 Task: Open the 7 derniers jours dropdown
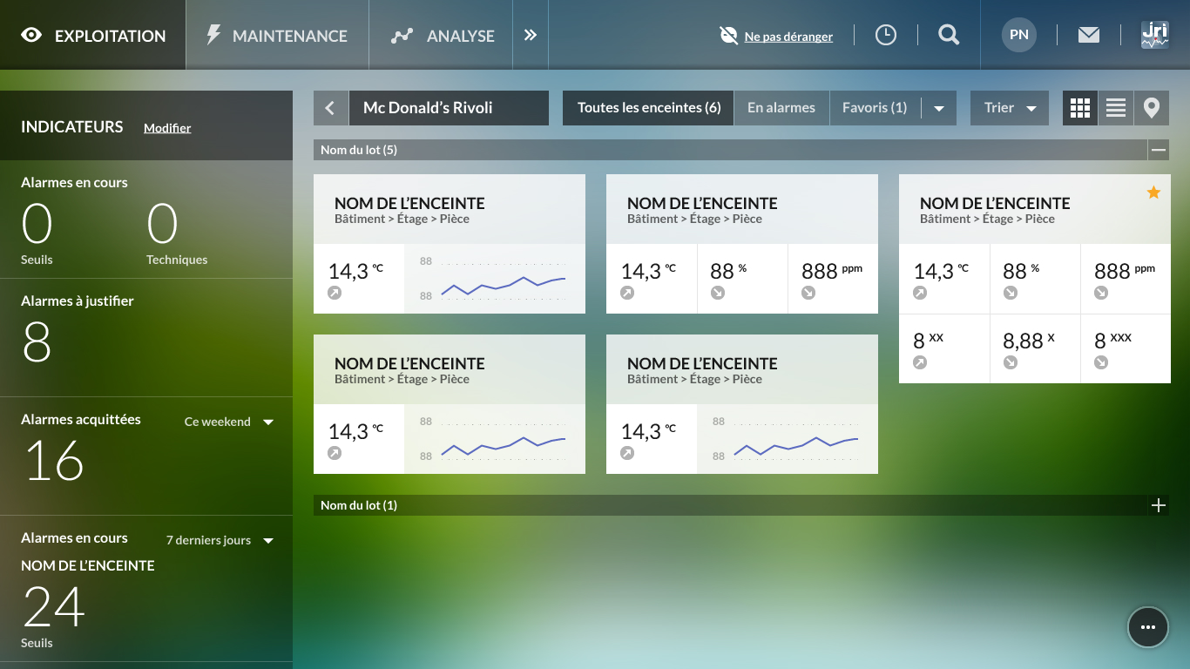pos(220,540)
